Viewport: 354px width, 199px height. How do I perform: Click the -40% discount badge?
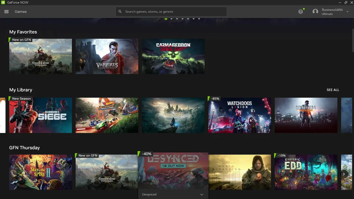[146, 154]
